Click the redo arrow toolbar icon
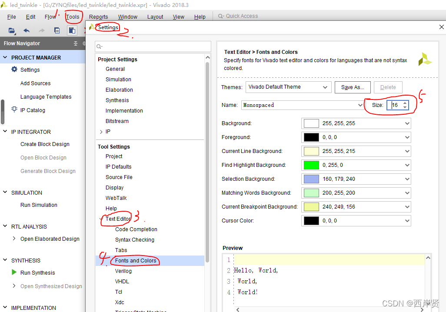Image resolution: width=446 pixels, height=312 pixels. point(42,30)
